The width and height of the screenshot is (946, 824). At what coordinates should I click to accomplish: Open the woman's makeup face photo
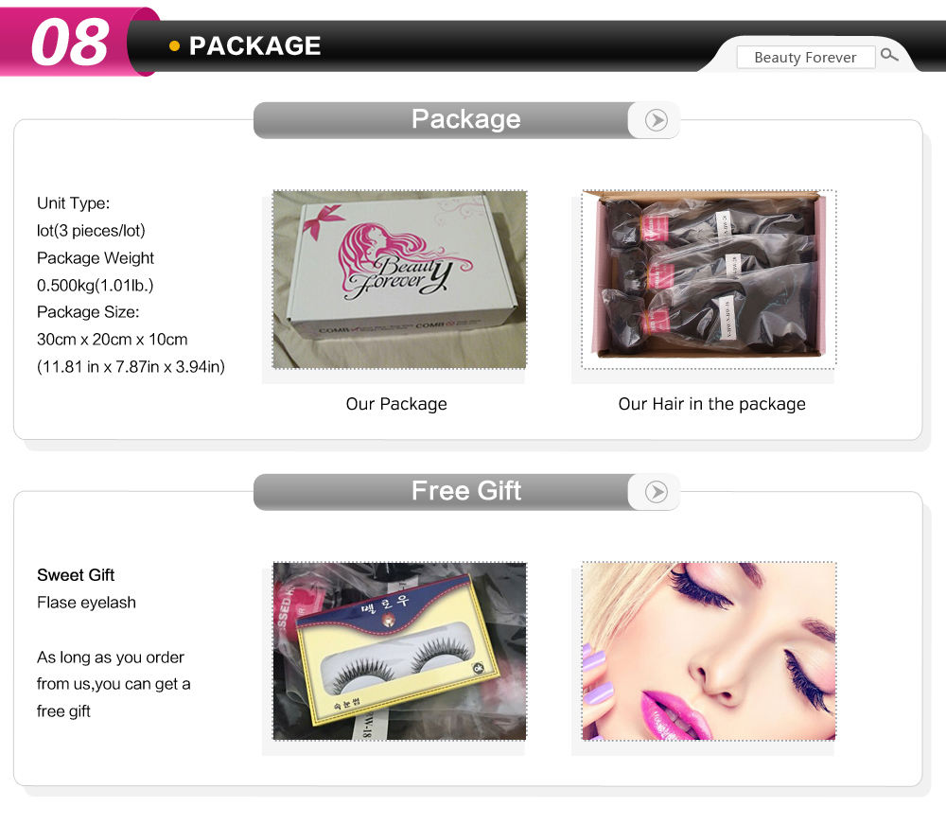(709, 651)
